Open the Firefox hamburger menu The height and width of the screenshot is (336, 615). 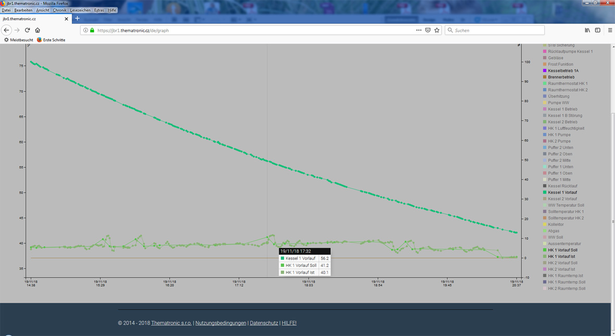[610, 30]
